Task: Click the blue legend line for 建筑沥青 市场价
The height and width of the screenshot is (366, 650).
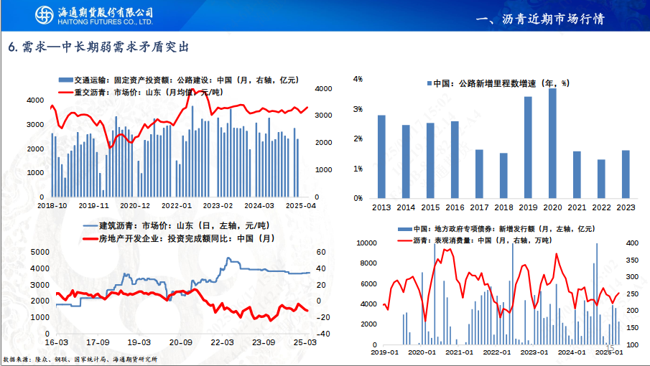Action: pos(90,225)
